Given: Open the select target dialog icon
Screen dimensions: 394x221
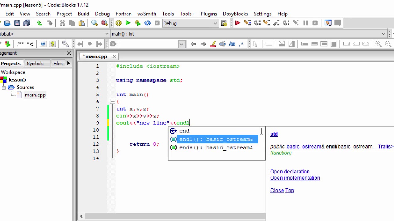Looking at the screenshot, I should coord(224,23).
